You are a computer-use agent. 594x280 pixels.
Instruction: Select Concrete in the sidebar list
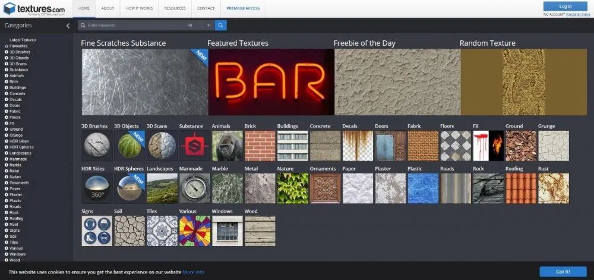[17, 93]
